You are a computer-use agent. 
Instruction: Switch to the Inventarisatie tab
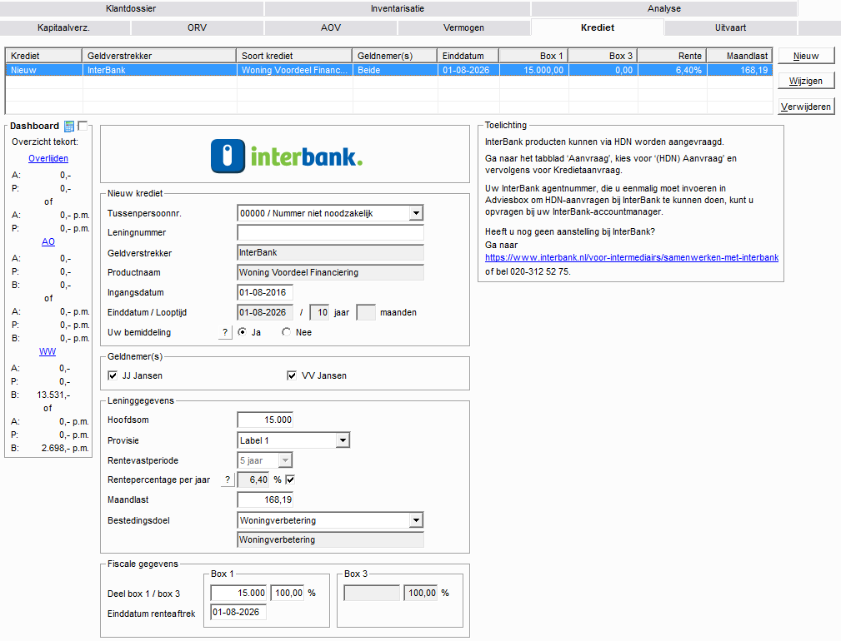[x=398, y=8]
